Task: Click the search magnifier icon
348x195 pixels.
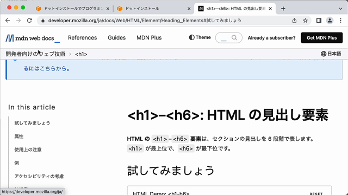Action: (x=234, y=37)
